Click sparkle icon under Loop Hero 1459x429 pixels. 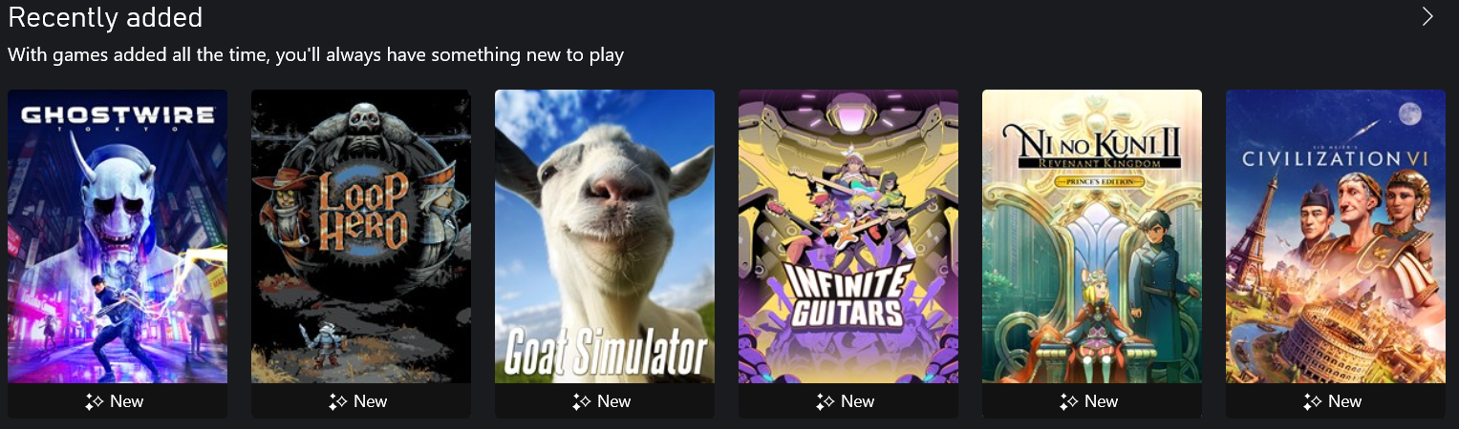pyautogui.click(x=337, y=402)
